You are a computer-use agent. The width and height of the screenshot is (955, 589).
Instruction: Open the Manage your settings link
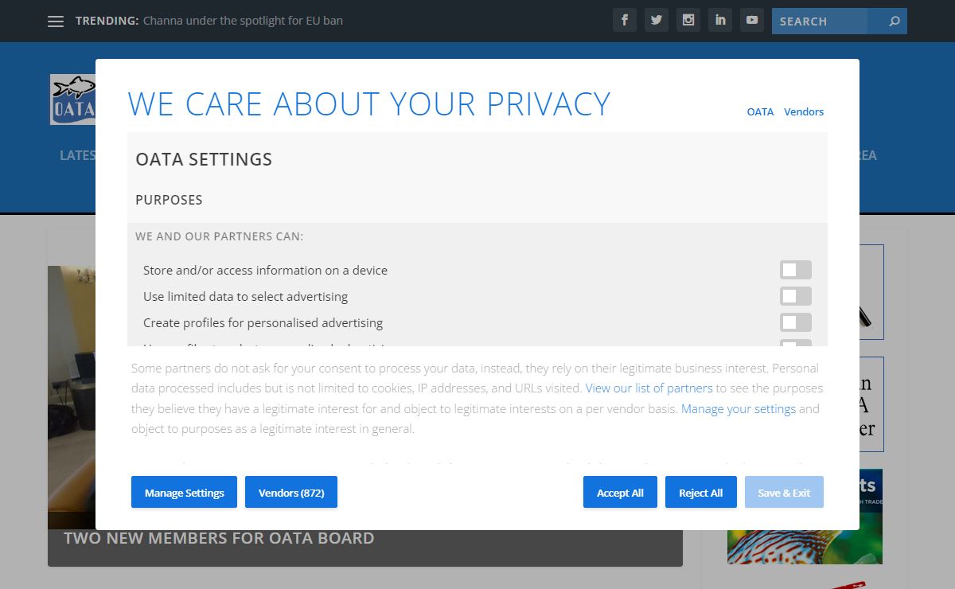tap(739, 409)
